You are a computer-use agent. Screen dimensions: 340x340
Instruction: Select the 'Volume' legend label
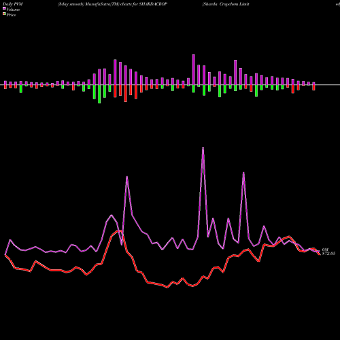13,10
